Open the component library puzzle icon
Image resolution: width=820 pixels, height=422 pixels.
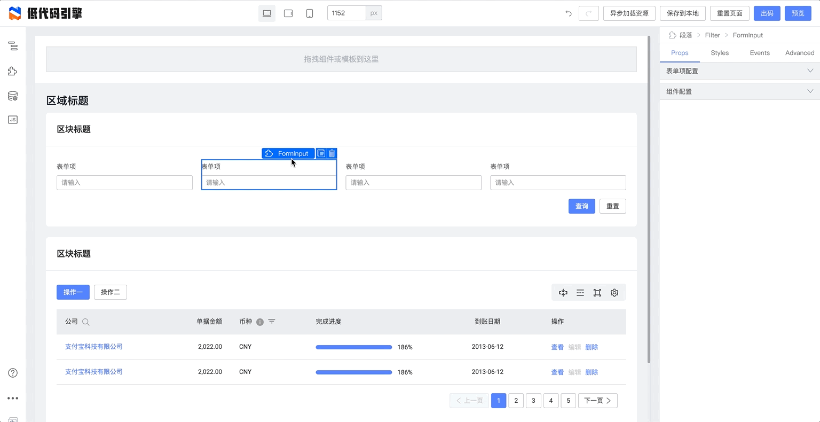coord(13,71)
